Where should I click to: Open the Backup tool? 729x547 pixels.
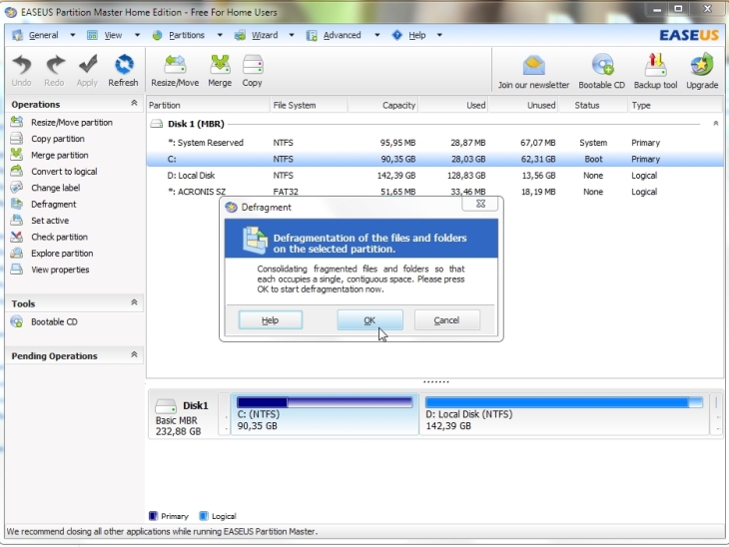coord(655,72)
